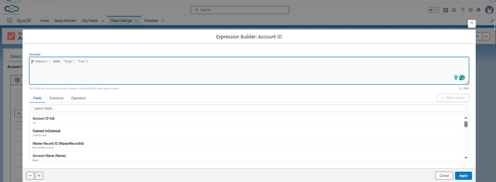The image size is (496, 182).
Task: Click inside the Formula text area
Action: coord(249,71)
